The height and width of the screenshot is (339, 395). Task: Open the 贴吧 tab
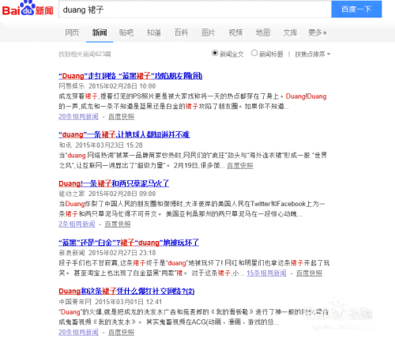click(126, 32)
